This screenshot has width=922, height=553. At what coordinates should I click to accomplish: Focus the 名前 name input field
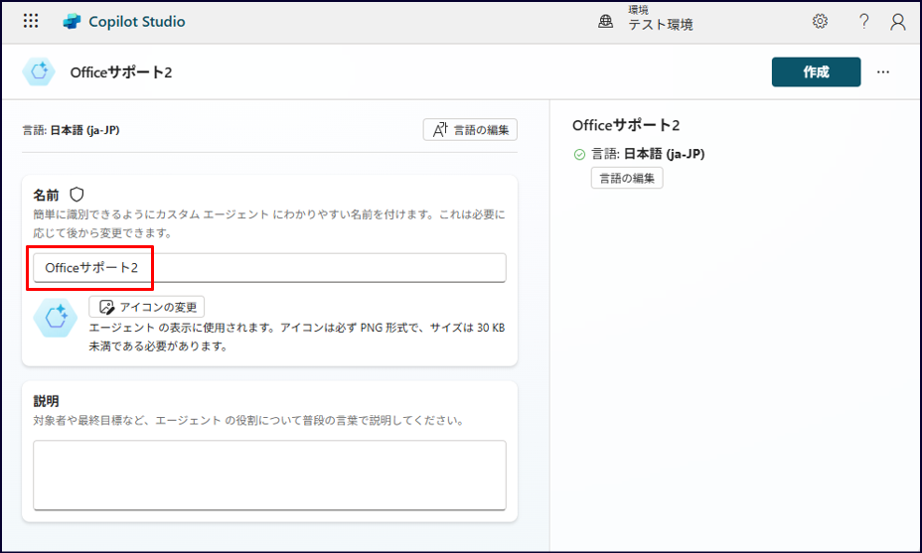(269, 268)
